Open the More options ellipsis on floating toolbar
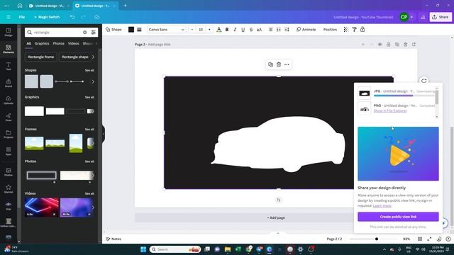The height and width of the screenshot is (255, 454). click(x=287, y=64)
